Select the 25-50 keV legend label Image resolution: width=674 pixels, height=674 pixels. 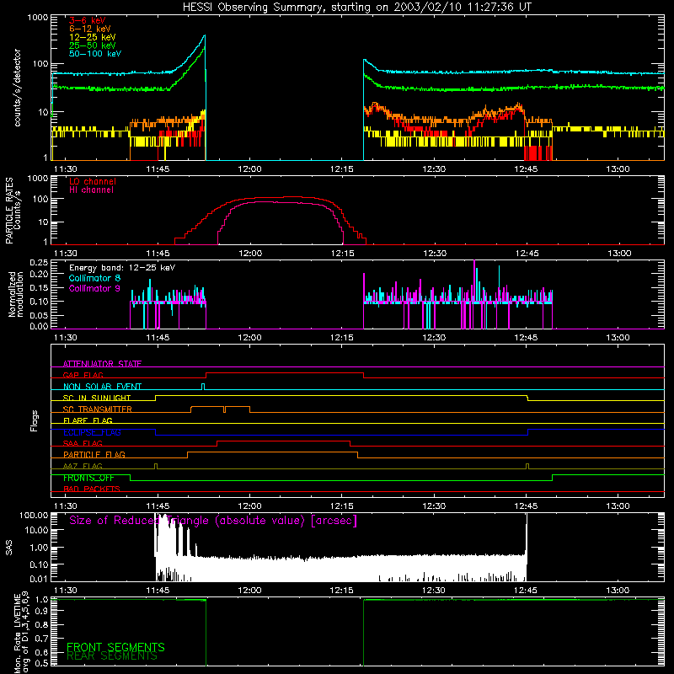click(92, 45)
